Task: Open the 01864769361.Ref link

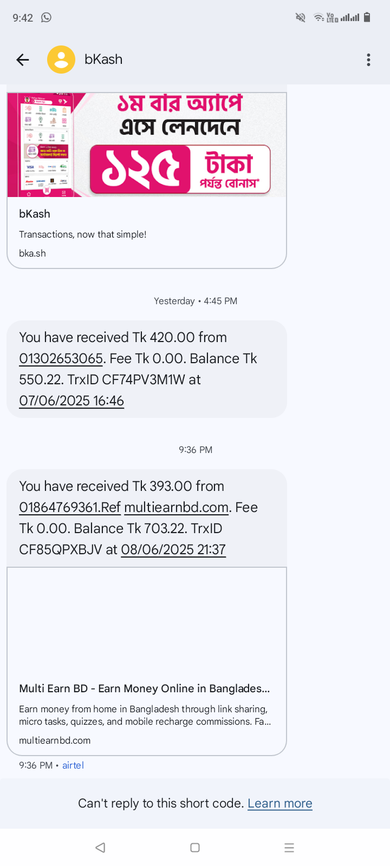Action: click(70, 507)
